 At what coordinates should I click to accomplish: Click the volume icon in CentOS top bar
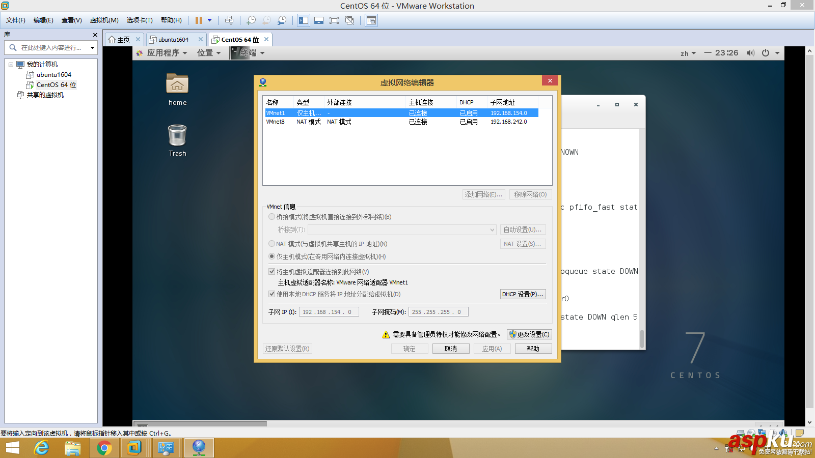tap(750, 53)
